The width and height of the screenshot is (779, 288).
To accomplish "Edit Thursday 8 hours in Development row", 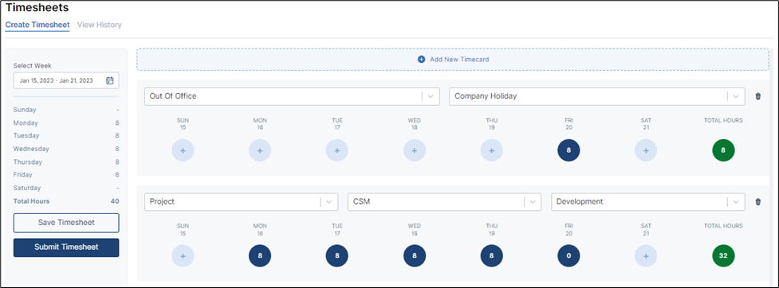I will pyautogui.click(x=491, y=256).
